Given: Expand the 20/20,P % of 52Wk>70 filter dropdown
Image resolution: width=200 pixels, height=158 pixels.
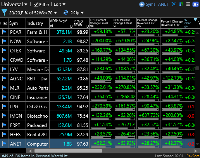Looking at the screenshot, I should pos(33,13).
